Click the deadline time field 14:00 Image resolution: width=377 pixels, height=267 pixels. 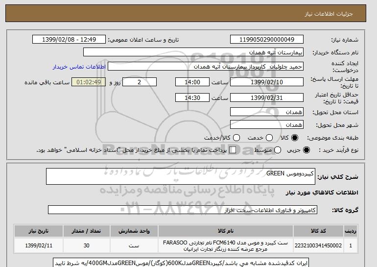(x=192, y=82)
